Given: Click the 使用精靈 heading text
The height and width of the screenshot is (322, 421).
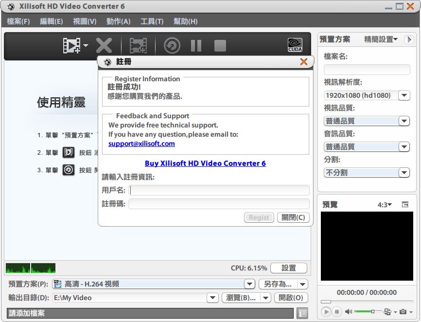Looking at the screenshot, I should (61, 102).
